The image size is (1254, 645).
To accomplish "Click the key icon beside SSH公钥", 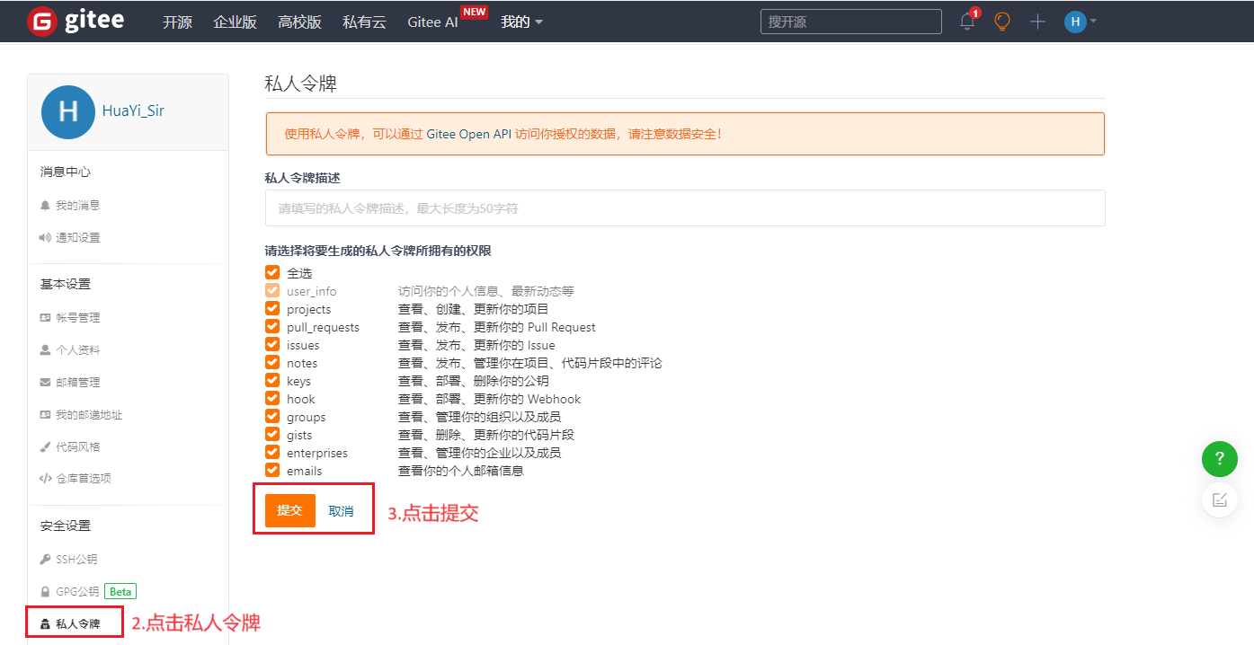I will (46, 560).
